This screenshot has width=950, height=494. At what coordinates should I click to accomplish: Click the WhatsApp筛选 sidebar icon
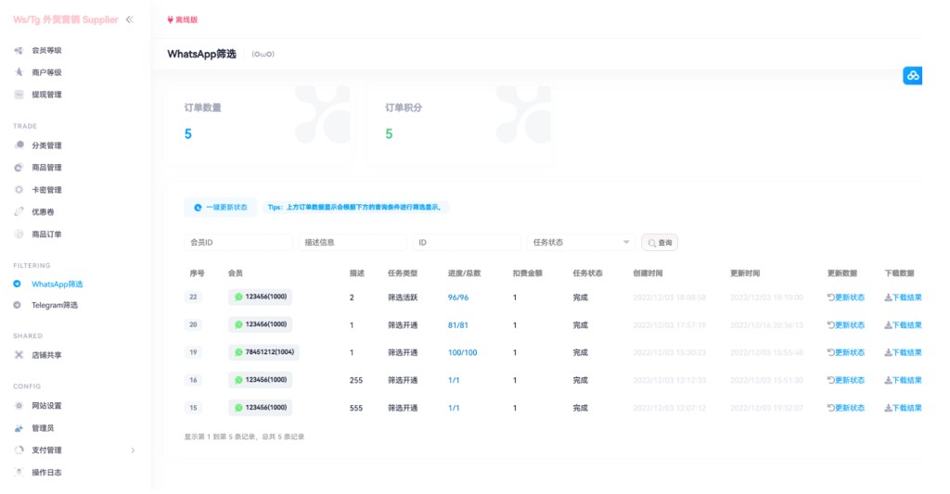[x=17, y=284]
